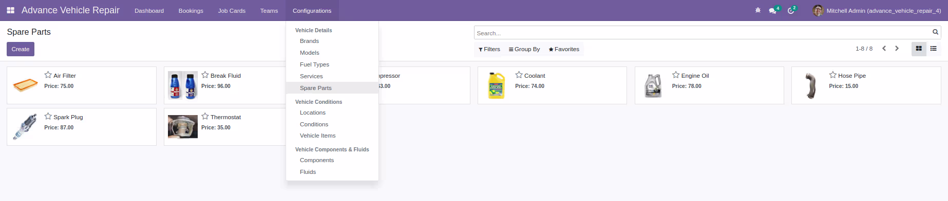Viewport: 948px width, 201px height.
Task: Open the Job Cards menu
Action: coord(232,10)
